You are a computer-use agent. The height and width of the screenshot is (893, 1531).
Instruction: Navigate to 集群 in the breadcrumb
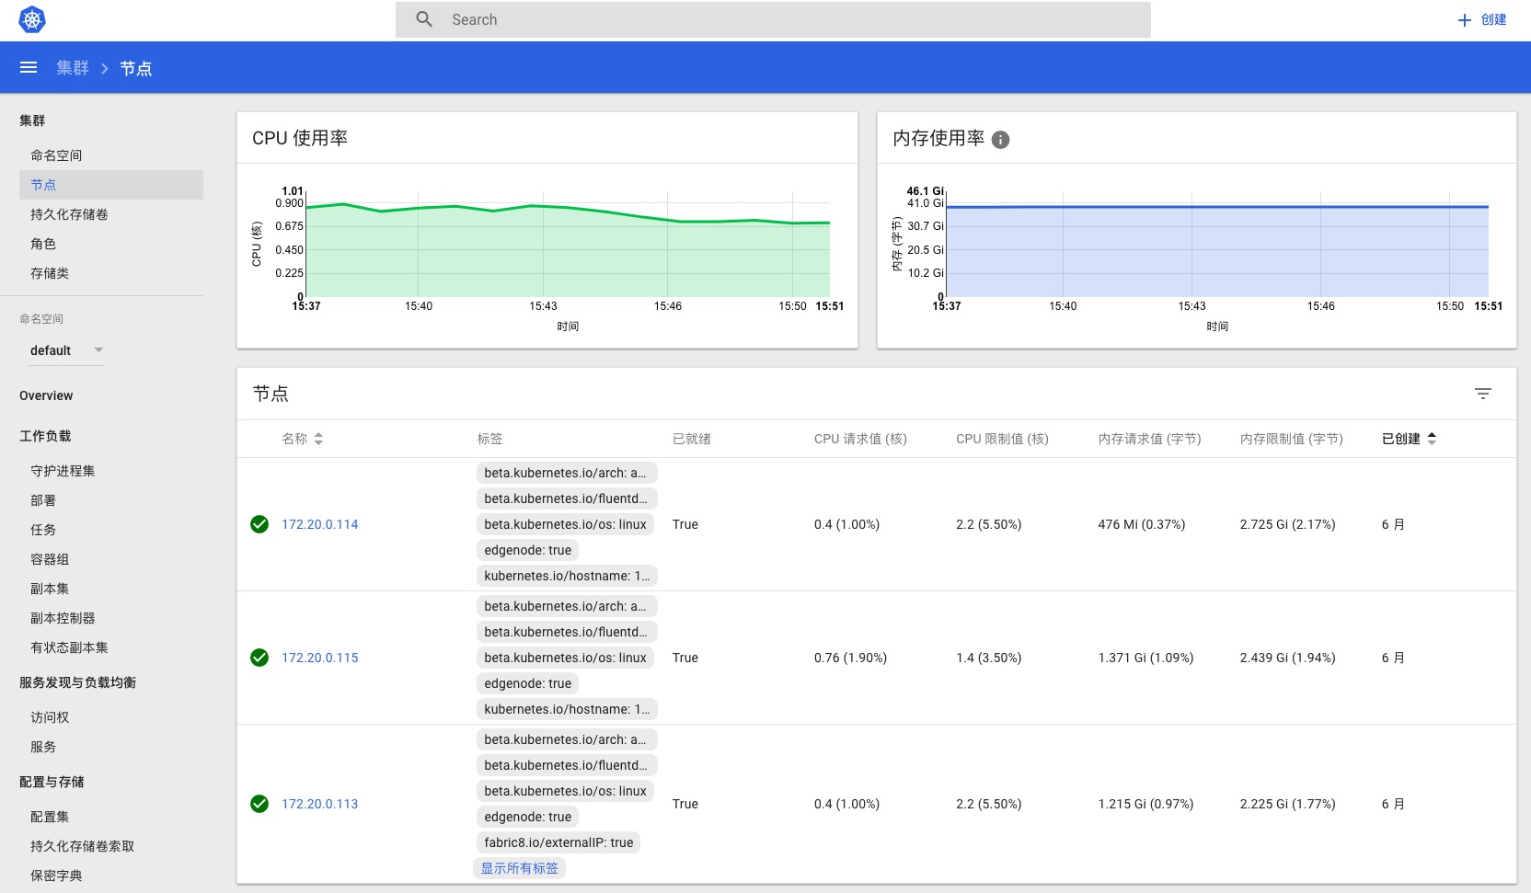coord(71,67)
